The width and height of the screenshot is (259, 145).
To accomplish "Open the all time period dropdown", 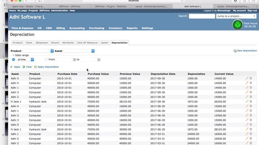I will tap(25, 60).
